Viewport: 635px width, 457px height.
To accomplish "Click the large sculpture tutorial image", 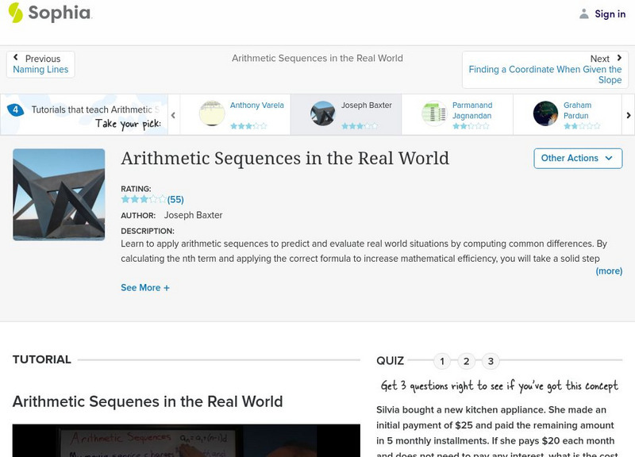I will point(59,194).
